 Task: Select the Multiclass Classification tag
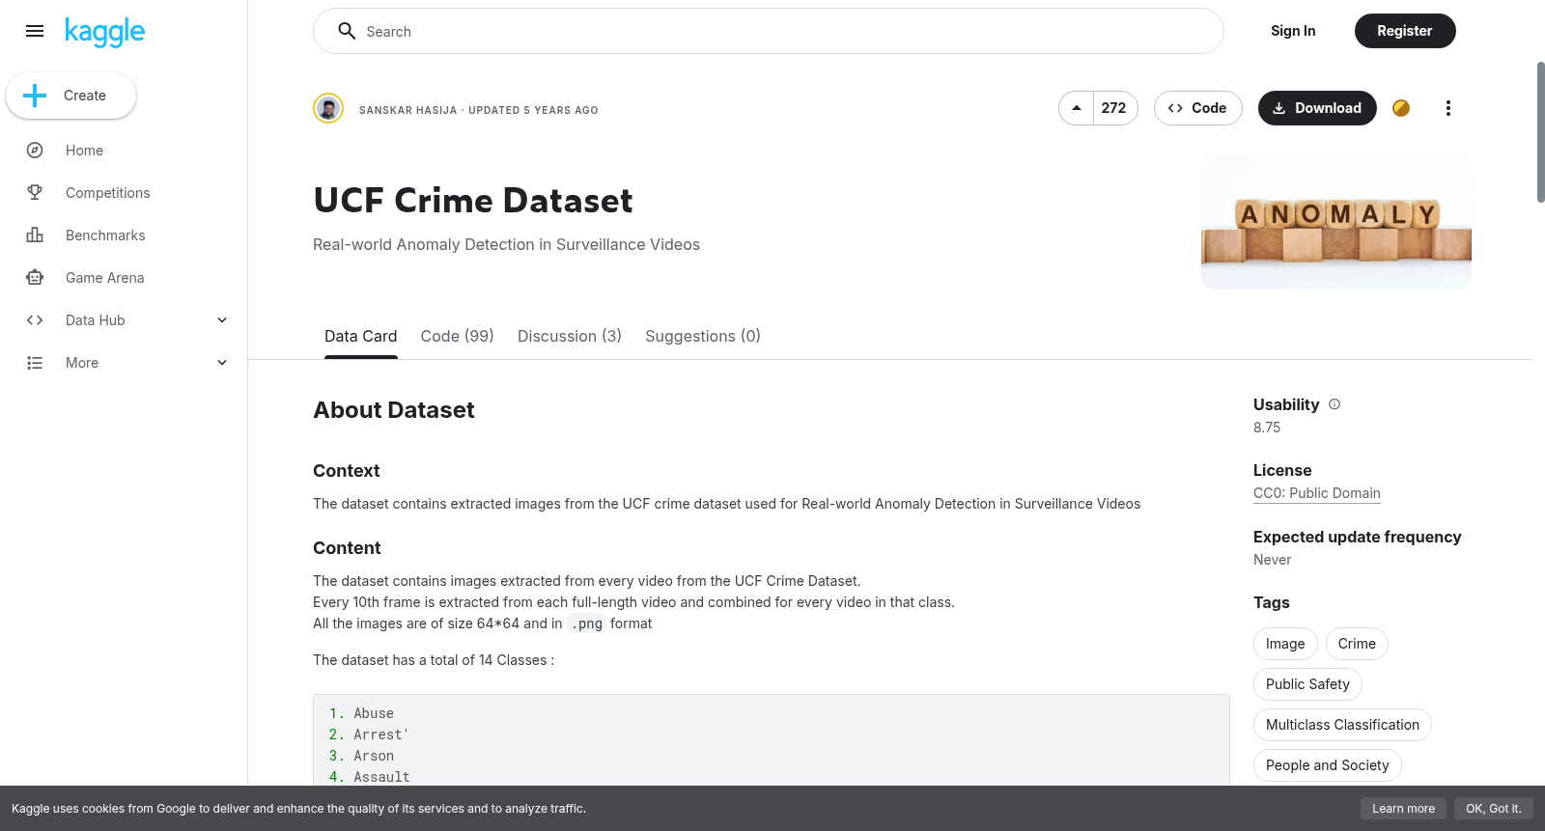1342,725
